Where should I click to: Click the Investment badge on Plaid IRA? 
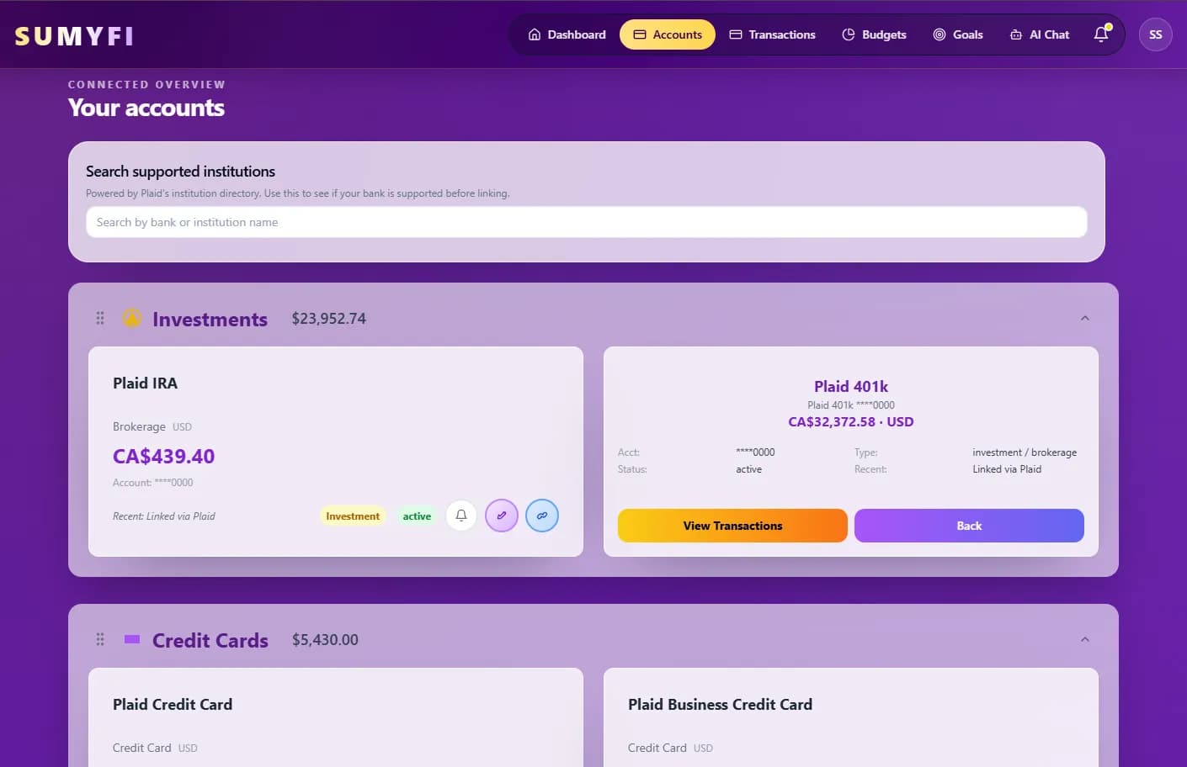pos(353,516)
